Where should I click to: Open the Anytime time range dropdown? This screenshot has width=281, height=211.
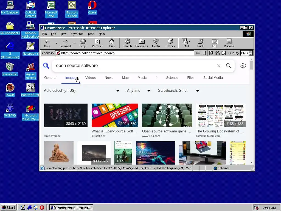coord(139,91)
